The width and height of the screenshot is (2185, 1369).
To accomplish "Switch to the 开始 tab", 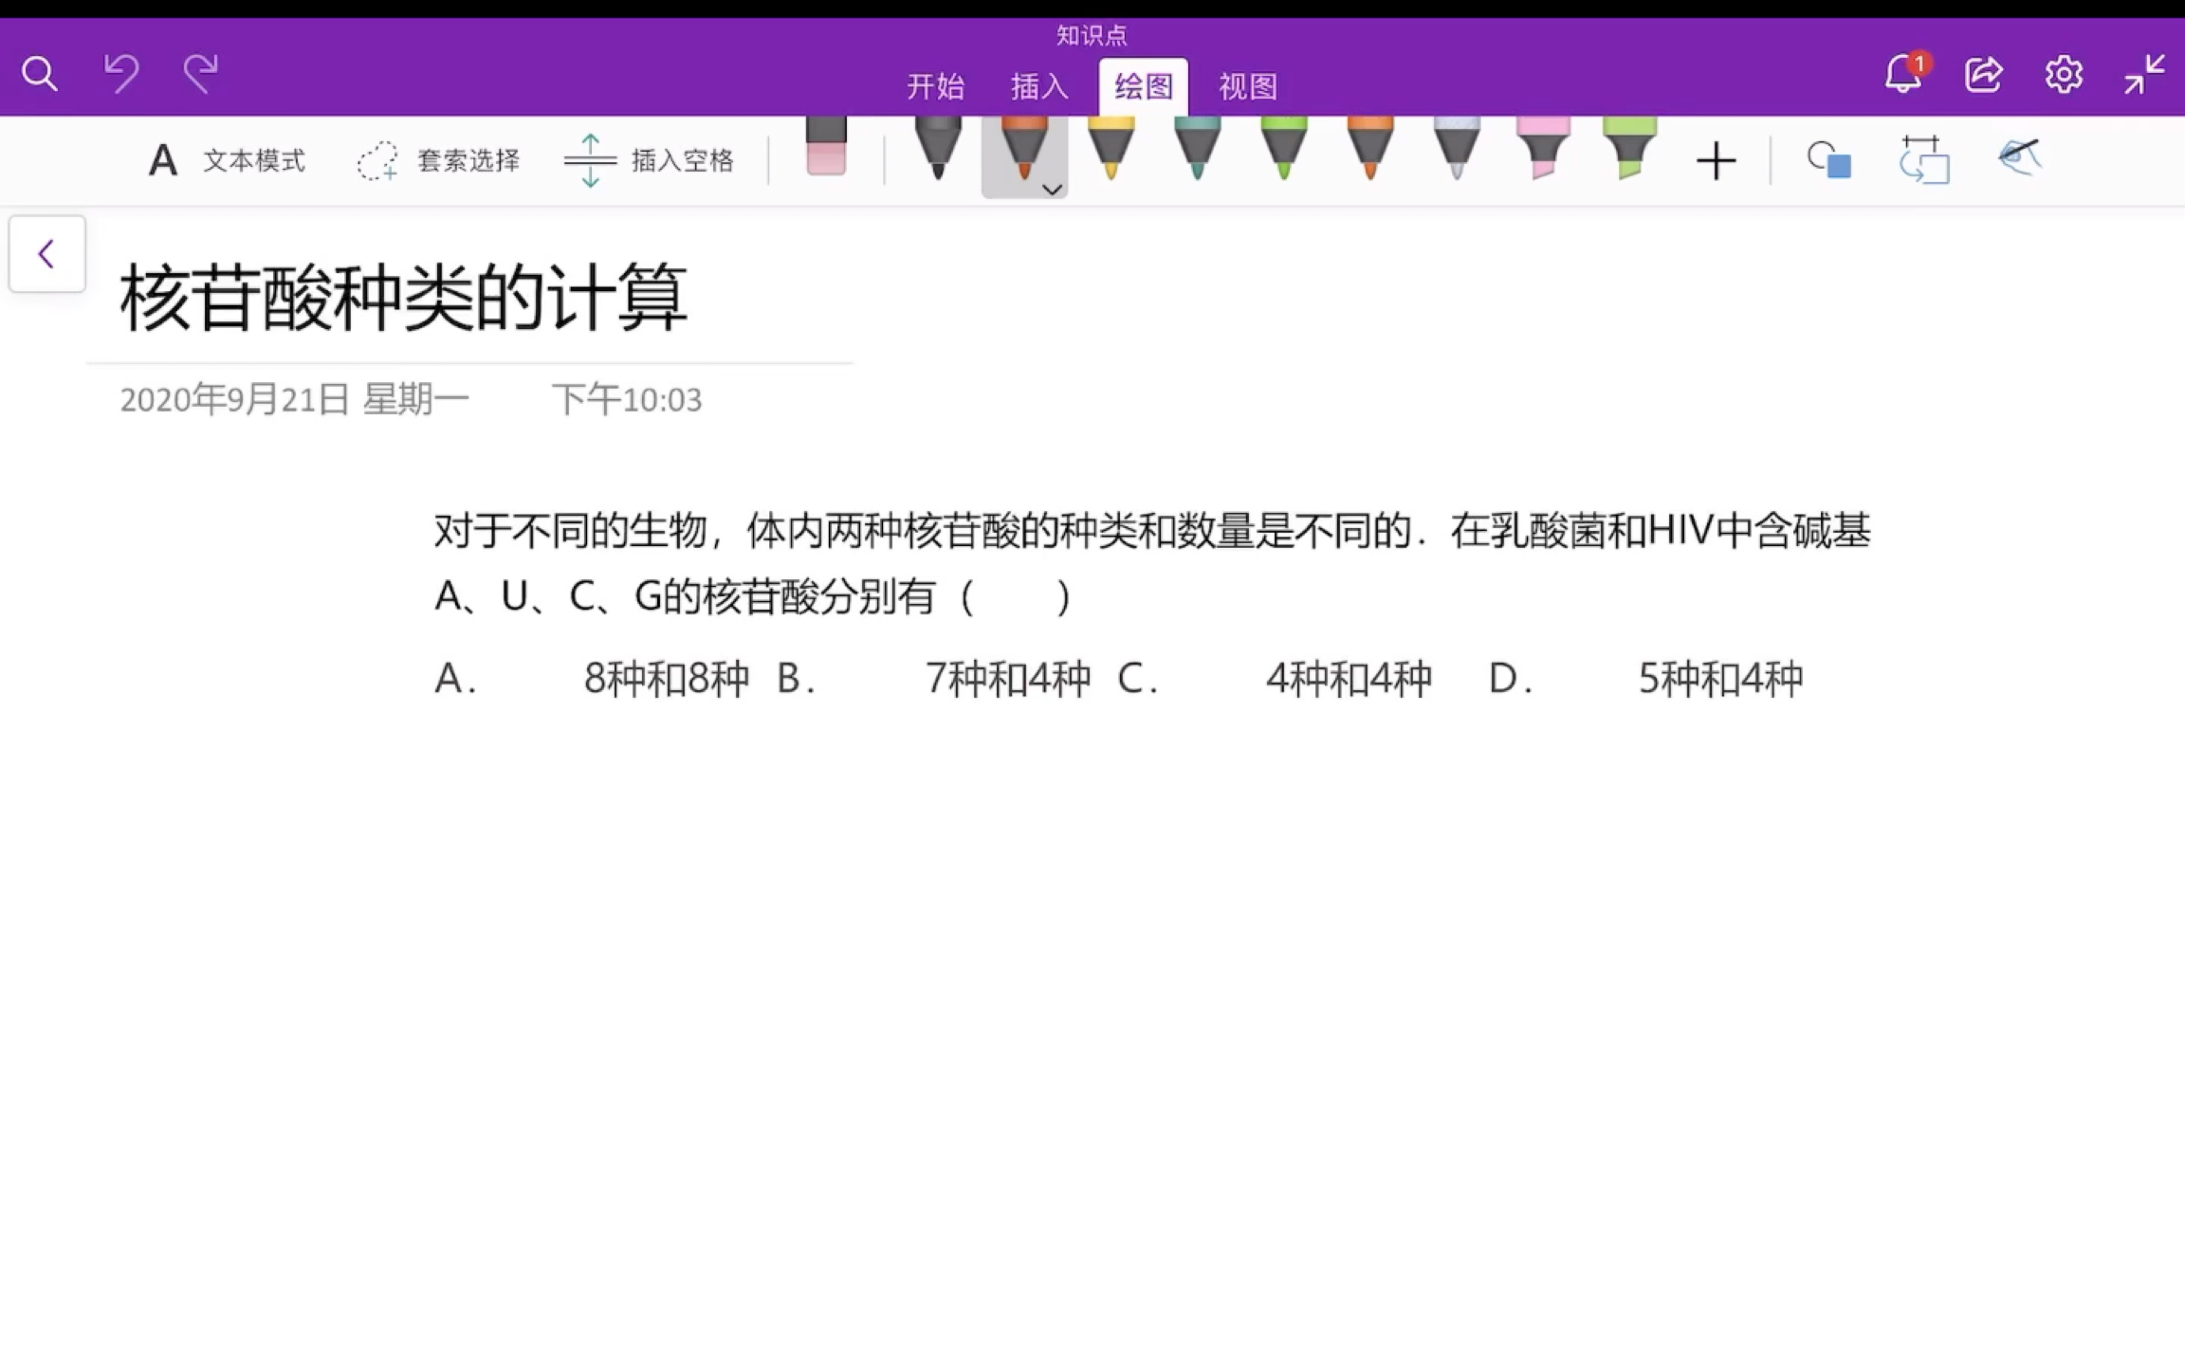I will (935, 86).
